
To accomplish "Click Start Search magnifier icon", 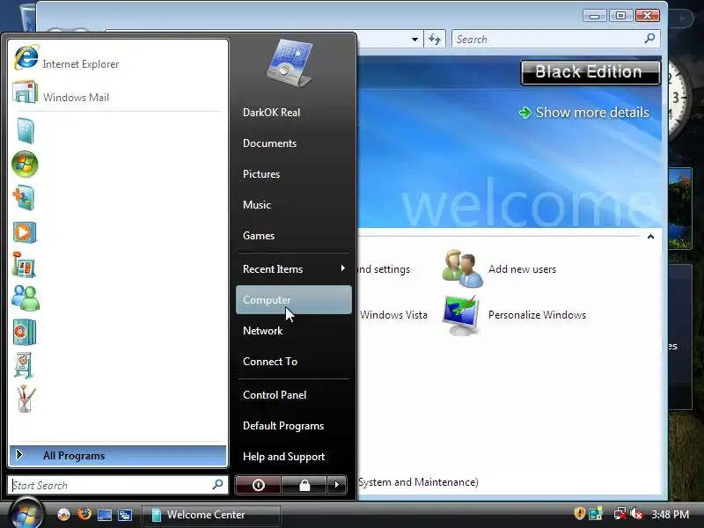I will [217, 485].
